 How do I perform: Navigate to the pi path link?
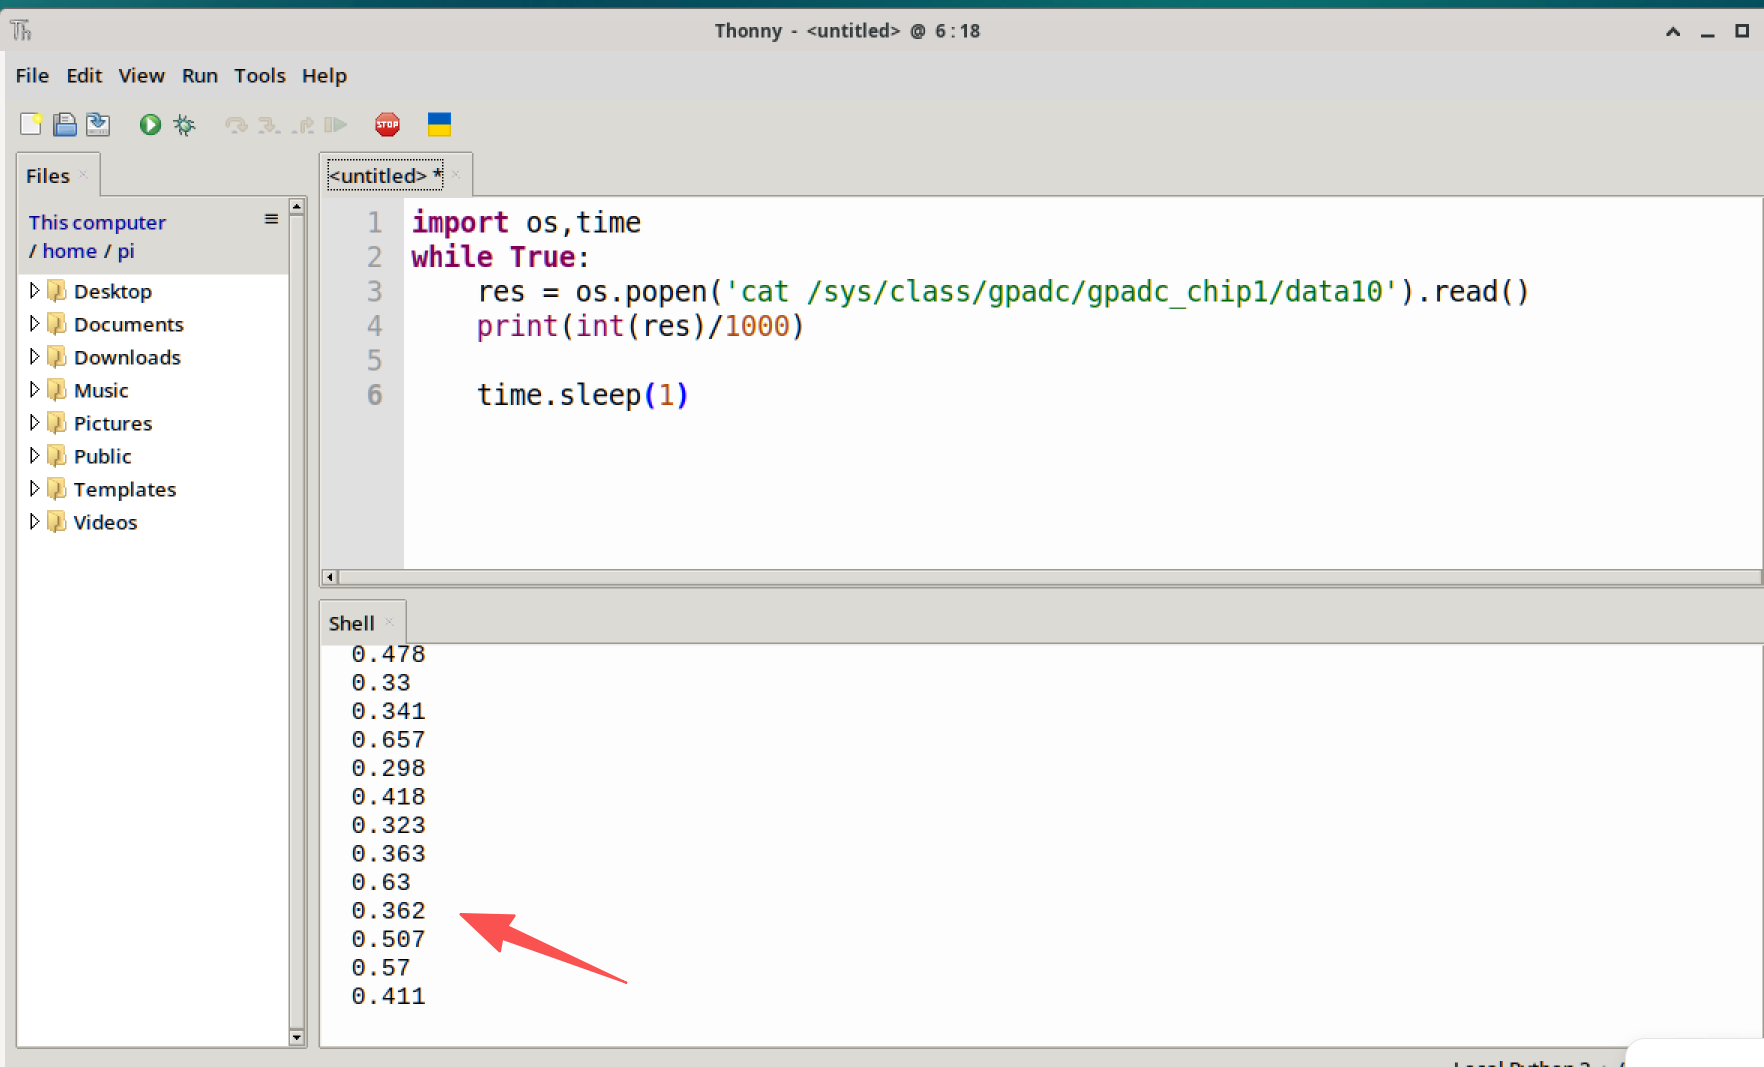coord(126,251)
